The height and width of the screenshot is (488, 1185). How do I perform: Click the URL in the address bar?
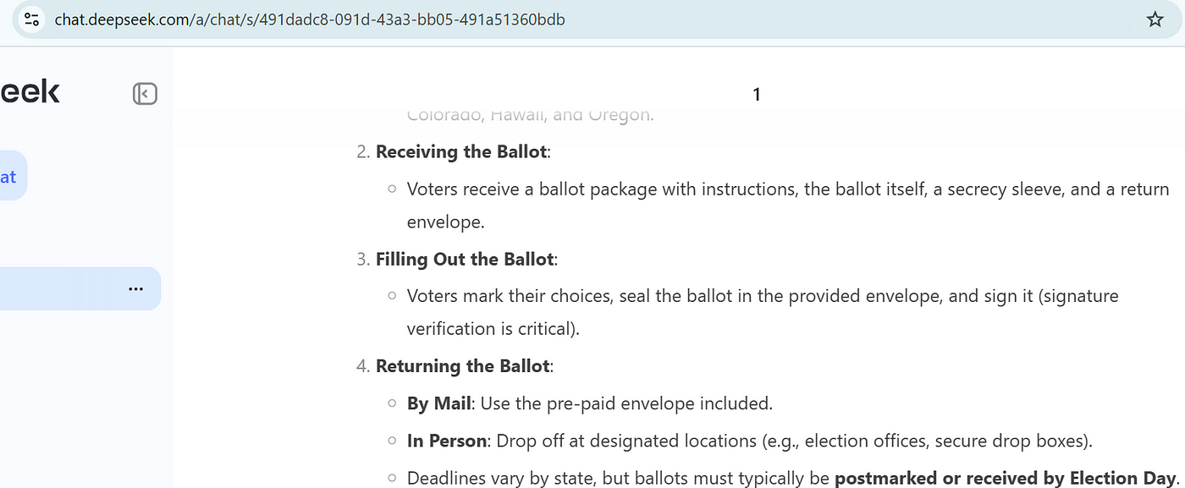(x=310, y=19)
